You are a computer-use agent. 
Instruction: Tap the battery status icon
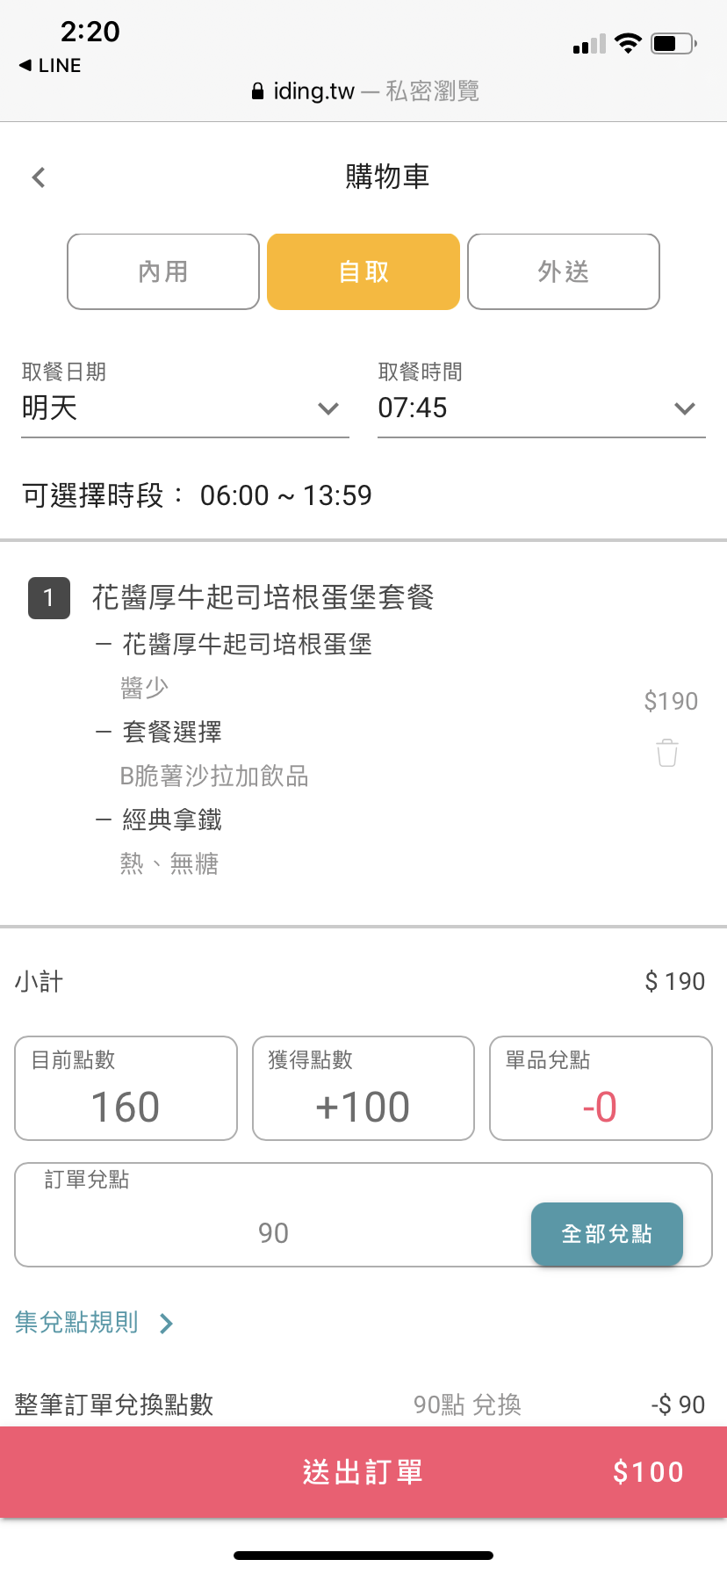point(673,43)
